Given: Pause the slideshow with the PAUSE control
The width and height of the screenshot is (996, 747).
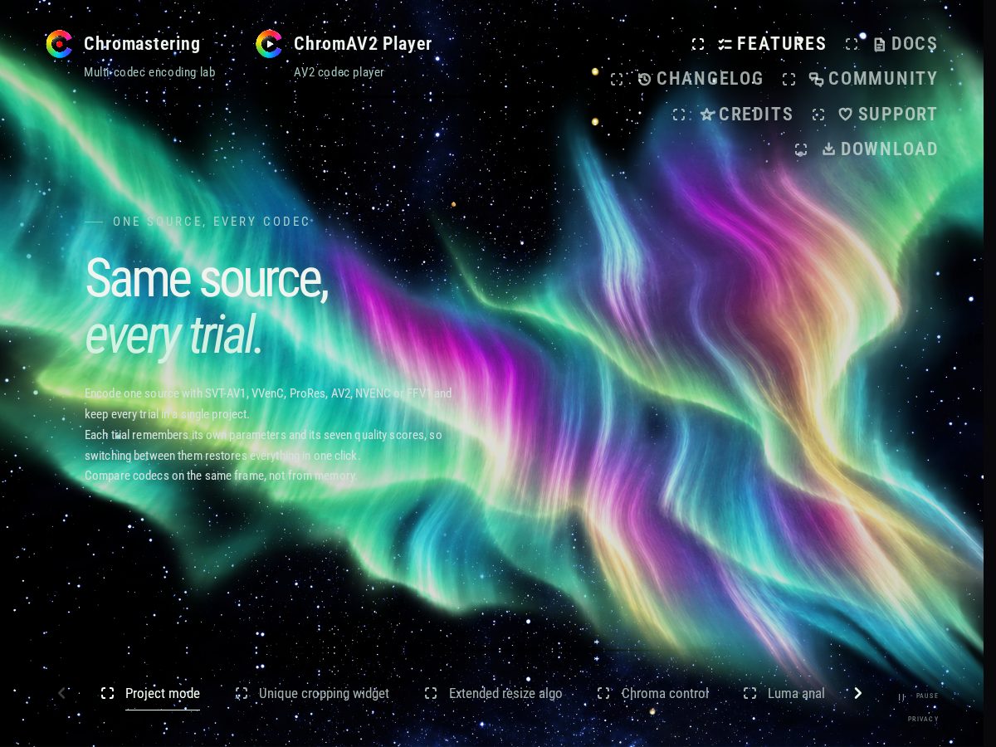Looking at the screenshot, I should (x=920, y=696).
